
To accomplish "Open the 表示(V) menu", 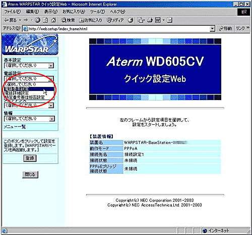I will [x=51, y=12].
